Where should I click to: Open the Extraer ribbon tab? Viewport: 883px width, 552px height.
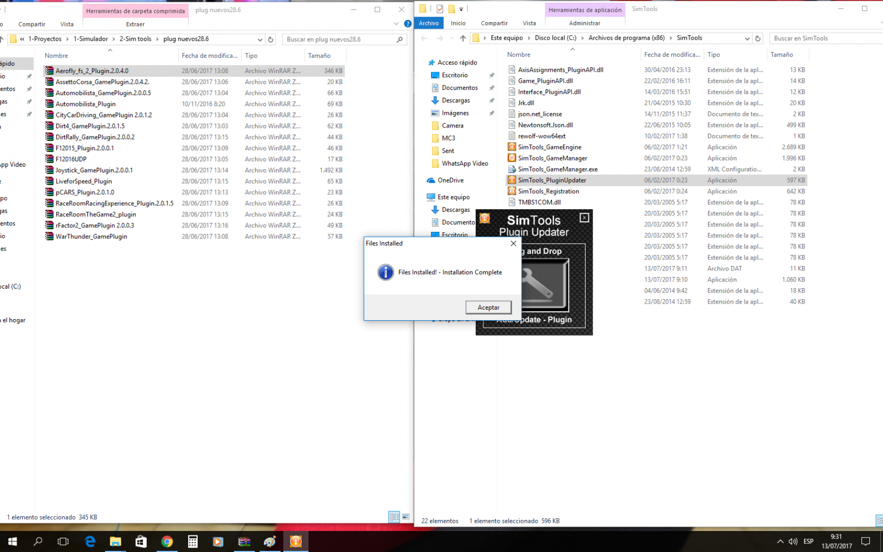pos(135,24)
